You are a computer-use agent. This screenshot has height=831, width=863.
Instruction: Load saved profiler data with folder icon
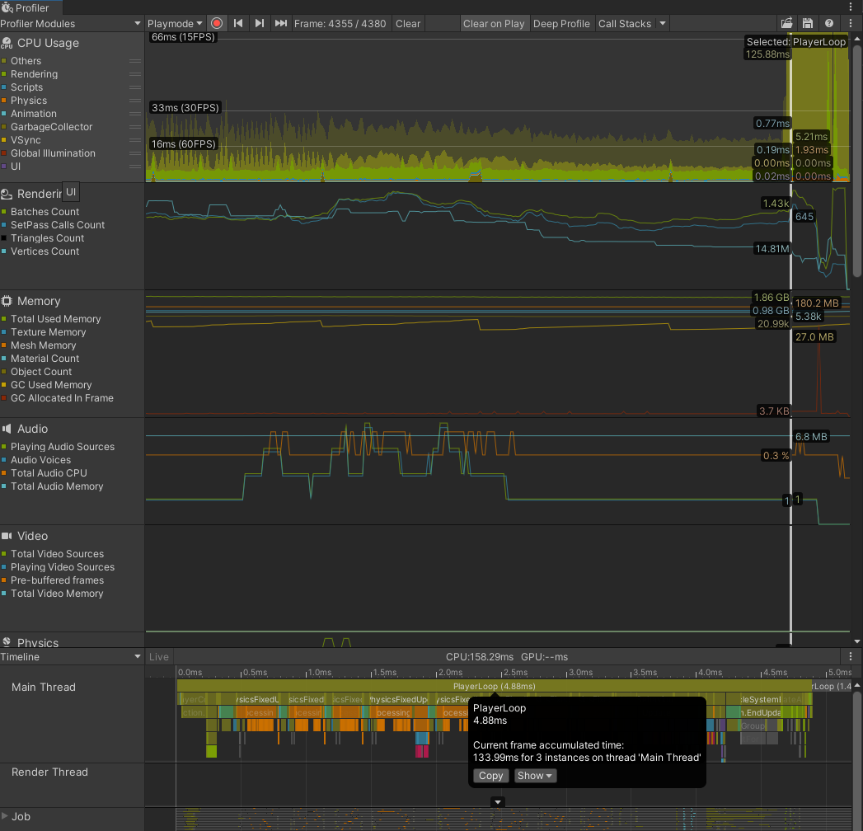pyautogui.click(x=787, y=24)
